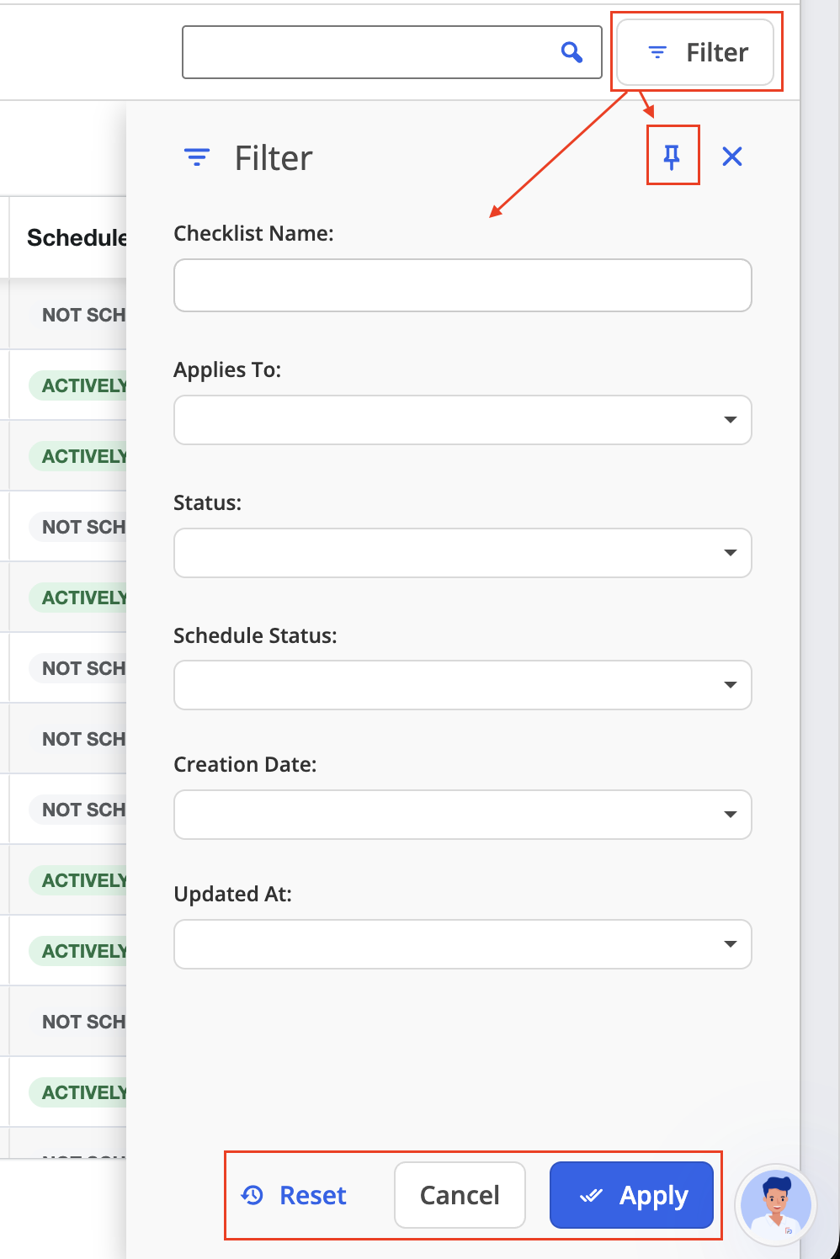Apply the selected filters

631,1195
